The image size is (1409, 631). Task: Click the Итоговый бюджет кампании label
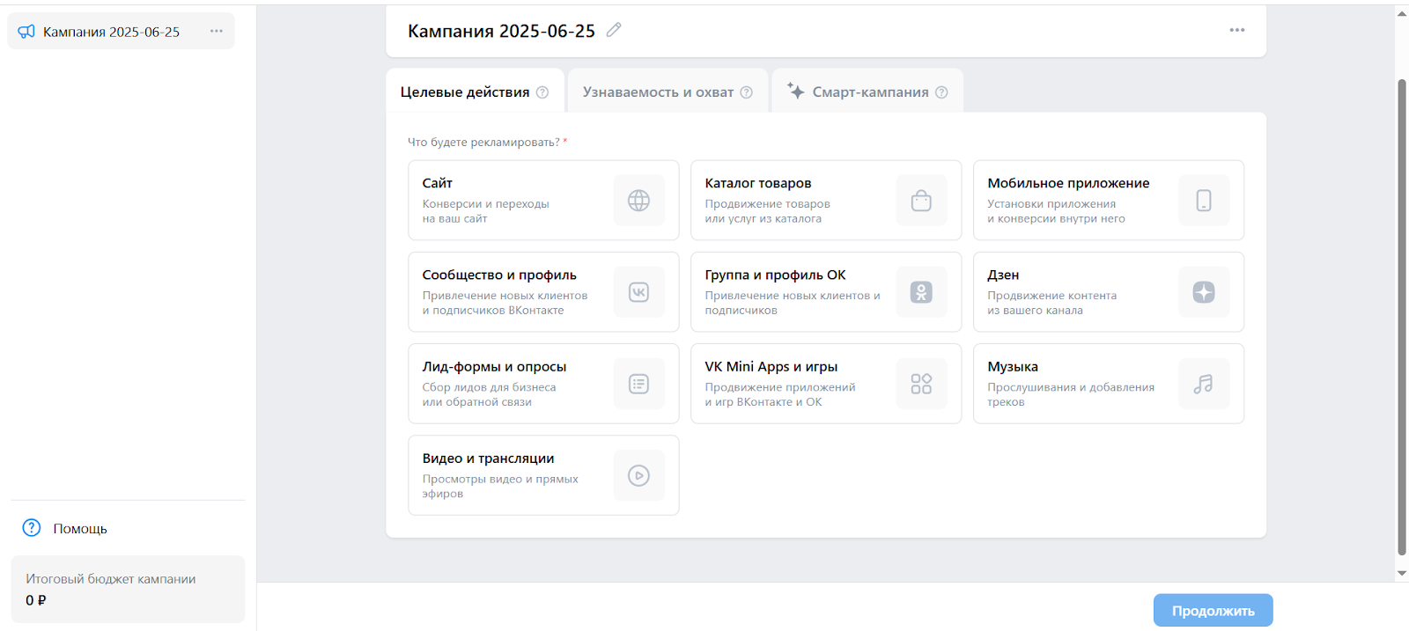coord(111,579)
